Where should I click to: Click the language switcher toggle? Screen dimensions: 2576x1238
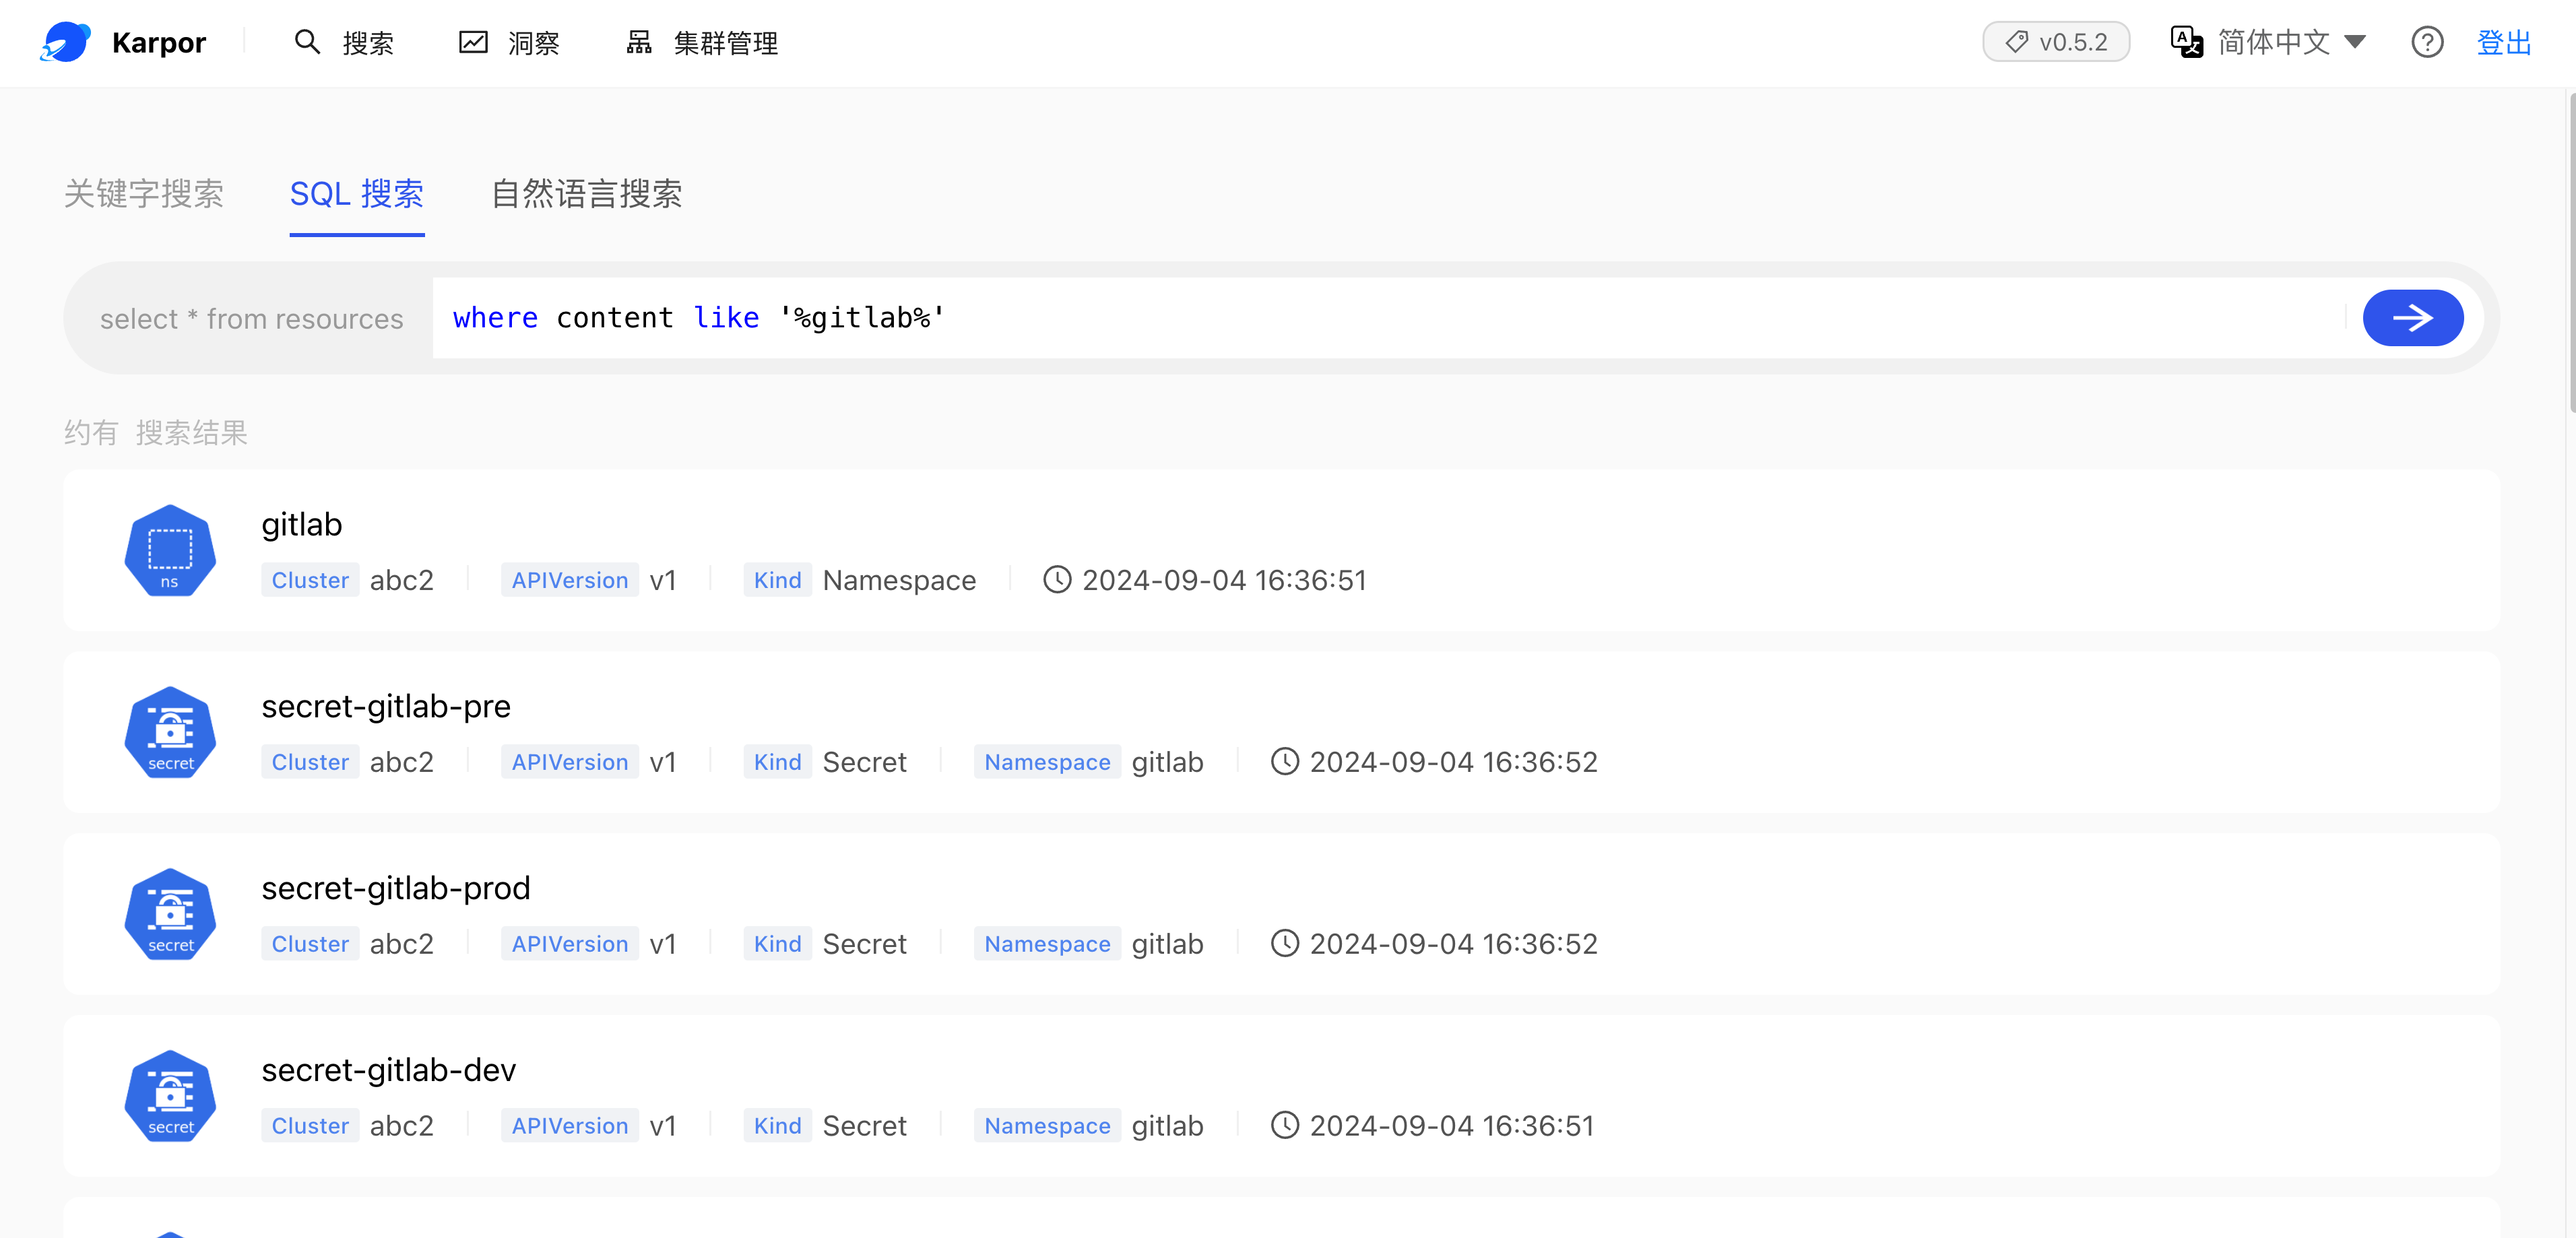[2274, 44]
